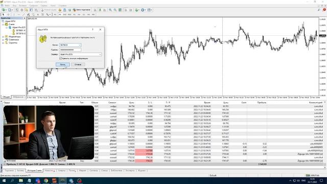
Task: Toggle the Terminal panel icon
Action: click(31, 10)
